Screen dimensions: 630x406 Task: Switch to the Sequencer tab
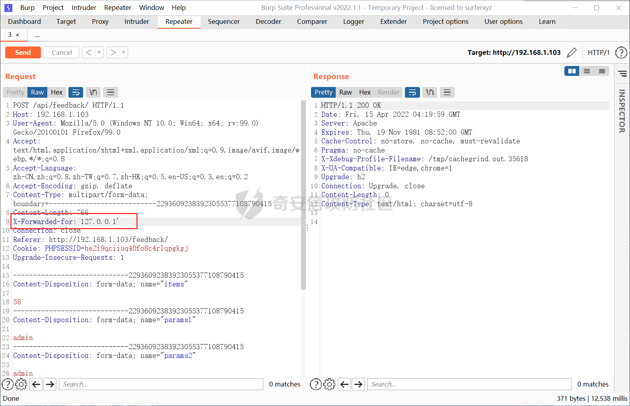click(x=224, y=21)
